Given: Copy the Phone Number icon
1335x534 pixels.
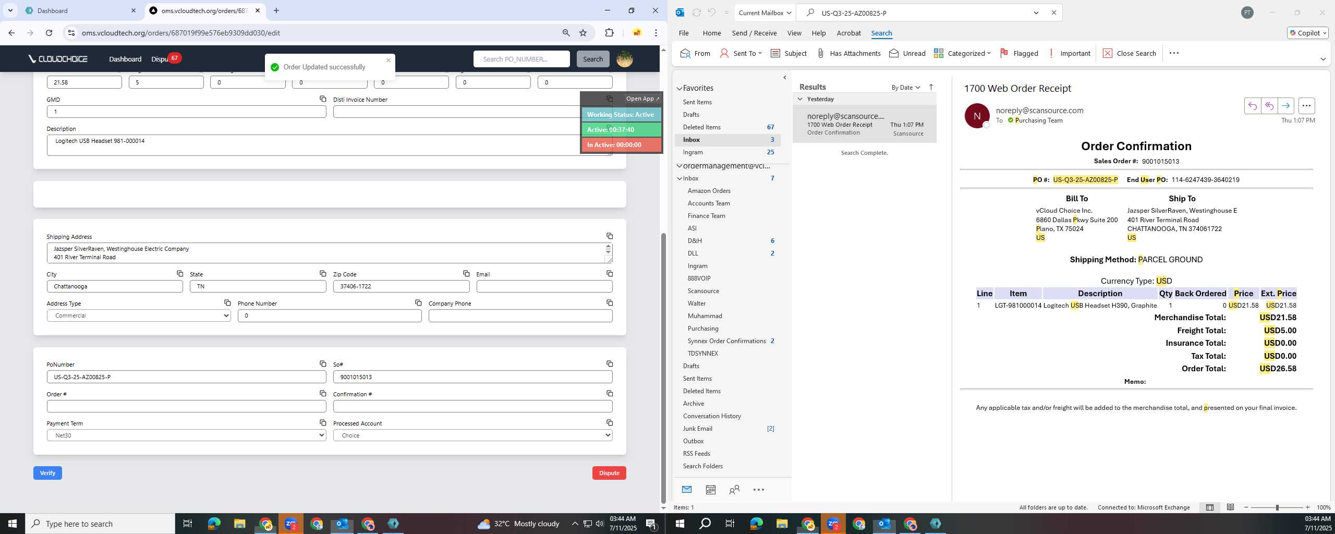Looking at the screenshot, I should pos(418,303).
